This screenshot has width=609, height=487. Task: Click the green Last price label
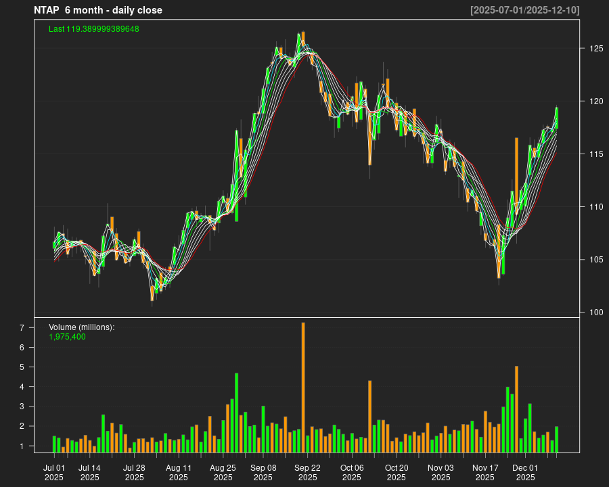click(94, 29)
